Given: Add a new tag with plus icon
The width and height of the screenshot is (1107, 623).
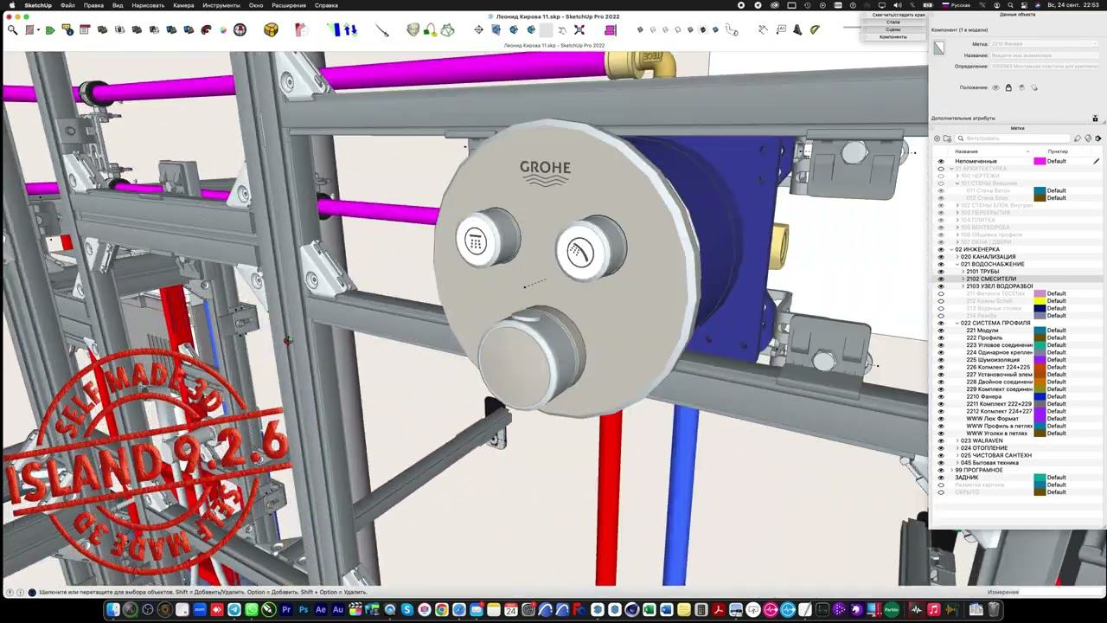Looking at the screenshot, I should pos(937,138).
